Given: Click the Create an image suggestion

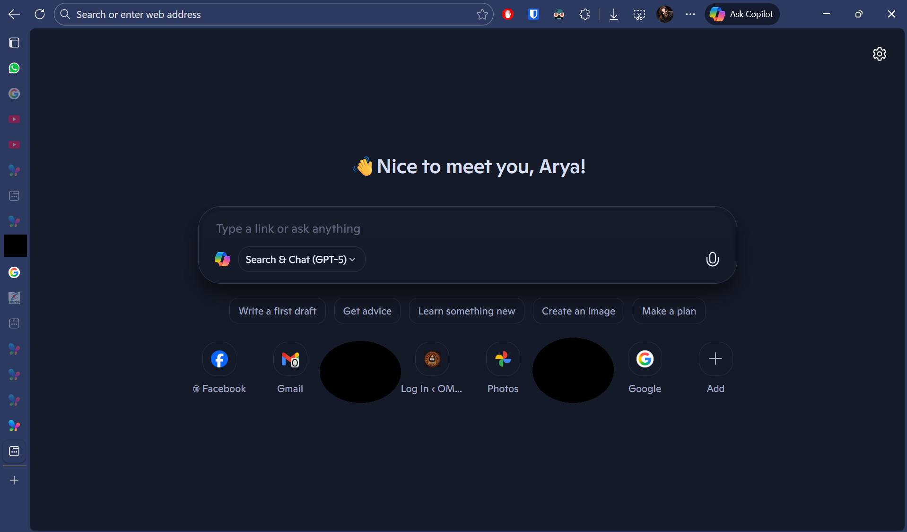Looking at the screenshot, I should (x=578, y=311).
